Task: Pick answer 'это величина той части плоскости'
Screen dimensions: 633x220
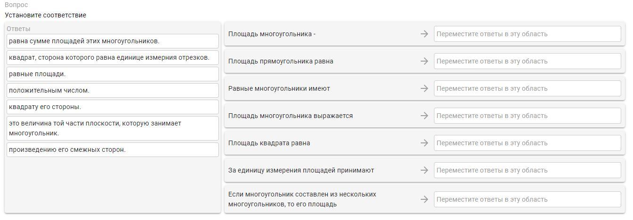Action: click(x=113, y=128)
